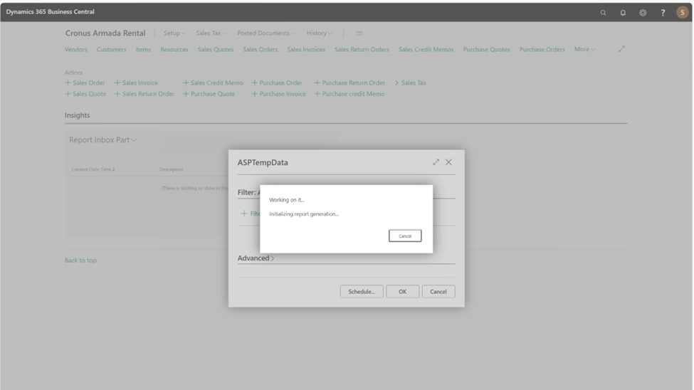The height and width of the screenshot is (390, 694).
Task: Open Purchase Quotes page
Action: point(486,50)
